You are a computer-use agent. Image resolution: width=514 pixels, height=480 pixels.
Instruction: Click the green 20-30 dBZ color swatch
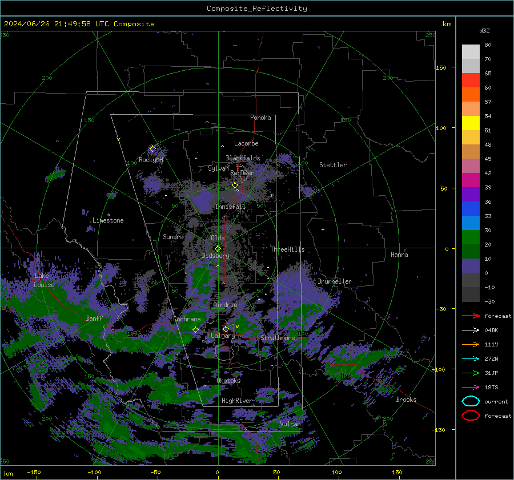471,237
